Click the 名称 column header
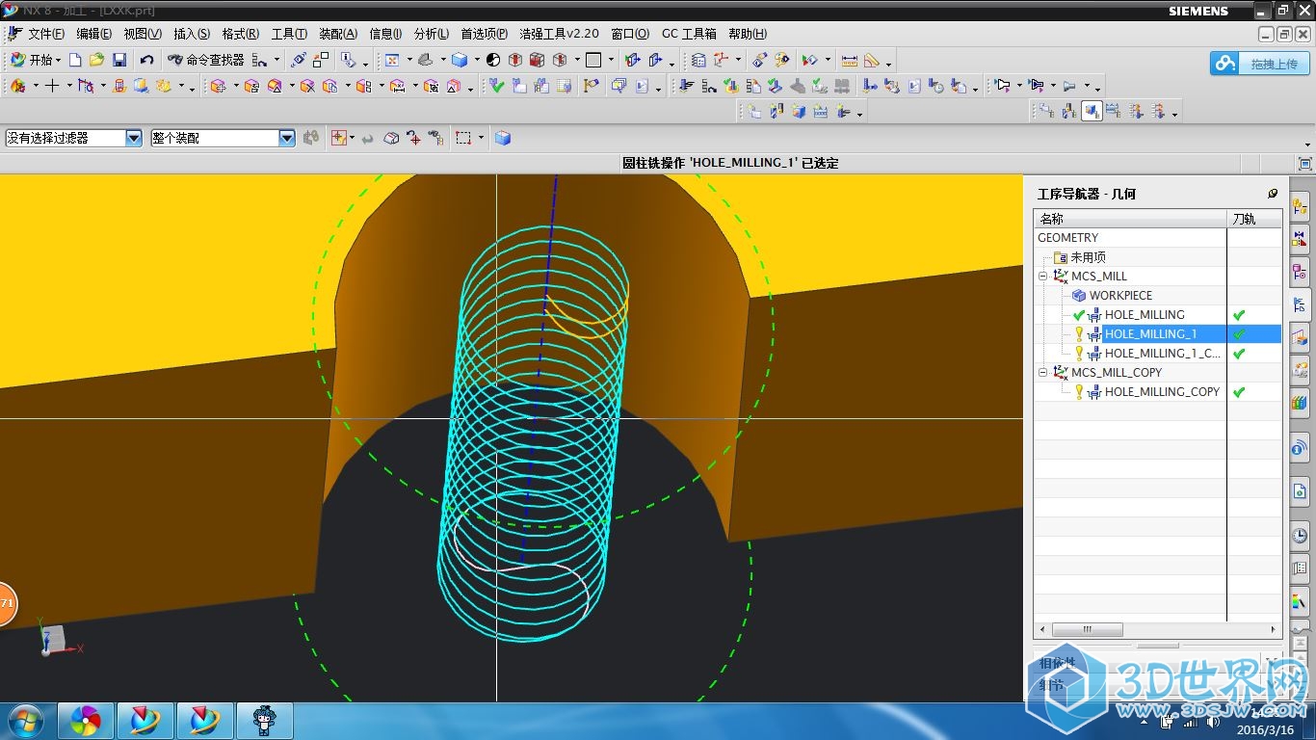 click(1130, 219)
